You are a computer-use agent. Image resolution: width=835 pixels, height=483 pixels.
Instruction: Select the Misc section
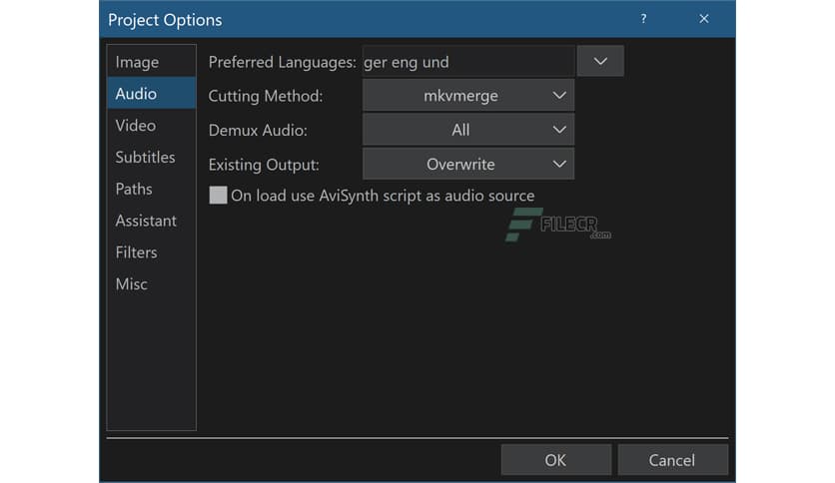(x=132, y=284)
